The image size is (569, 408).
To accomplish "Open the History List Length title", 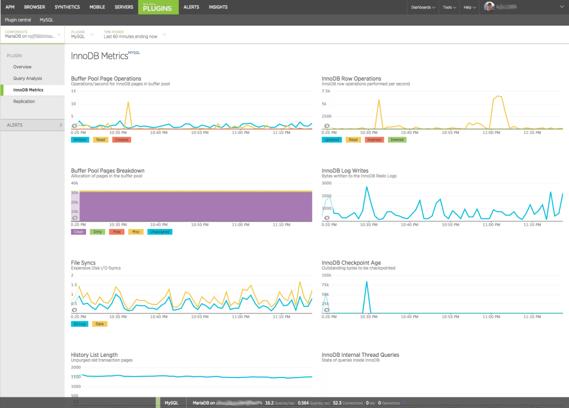I will click(94, 355).
